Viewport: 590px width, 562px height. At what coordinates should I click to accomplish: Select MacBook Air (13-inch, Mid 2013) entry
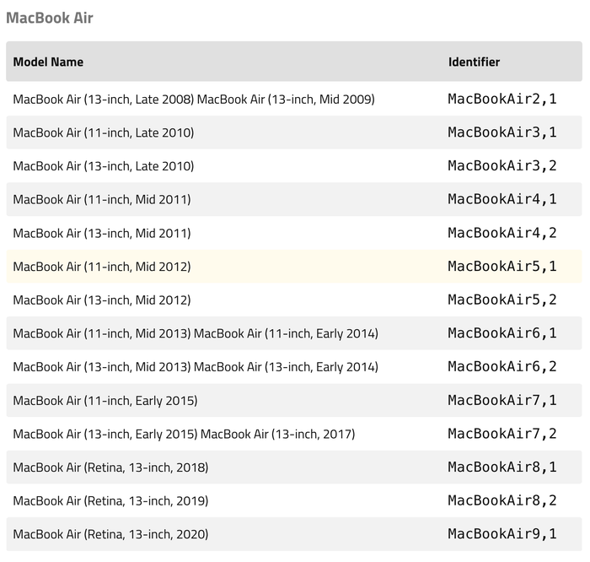click(x=102, y=367)
